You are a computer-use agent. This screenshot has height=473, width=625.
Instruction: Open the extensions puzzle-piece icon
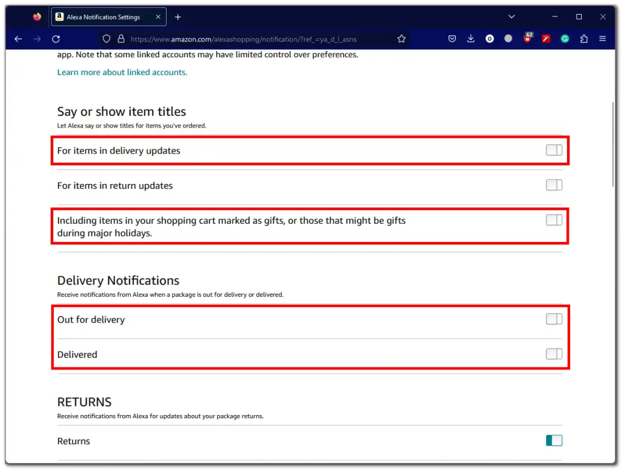(583, 38)
